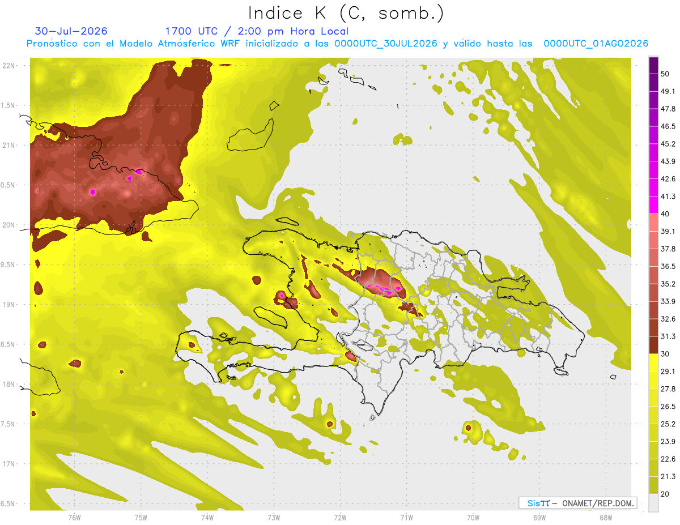Click the "76W" longitude label
Screen dimensions: 680x525
(x=74, y=518)
